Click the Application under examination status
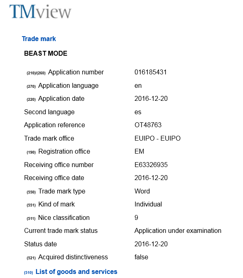 pyautogui.click(x=178, y=231)
